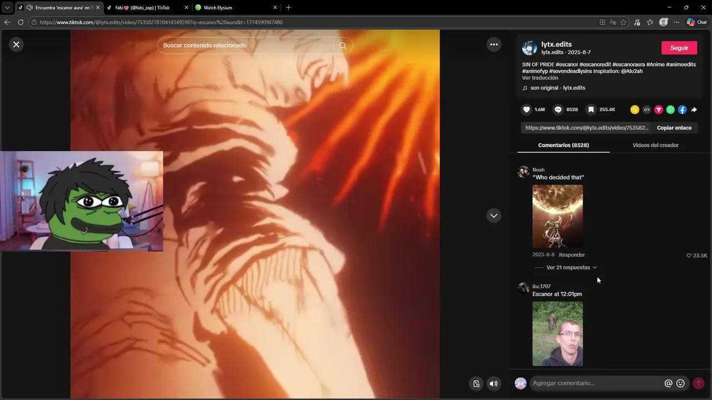Open ibz.1707's comment image thumbnail
The width and height of the screenshot is (712, 400).
[x=557, y=334]
